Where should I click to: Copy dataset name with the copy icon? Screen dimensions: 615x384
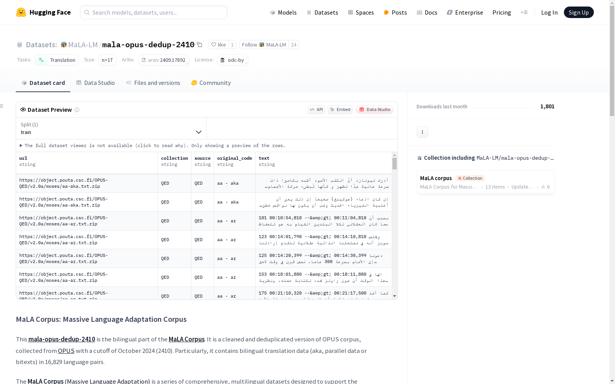pos(199,45)
